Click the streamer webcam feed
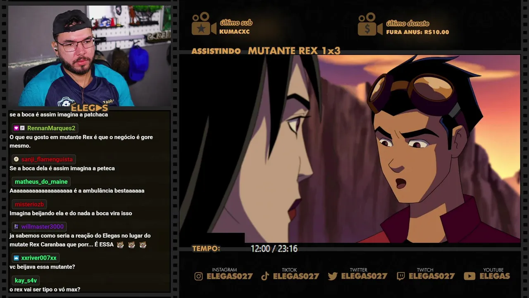Screen dimensions: 529x298 pyautogui.click(x=89, y=56)
